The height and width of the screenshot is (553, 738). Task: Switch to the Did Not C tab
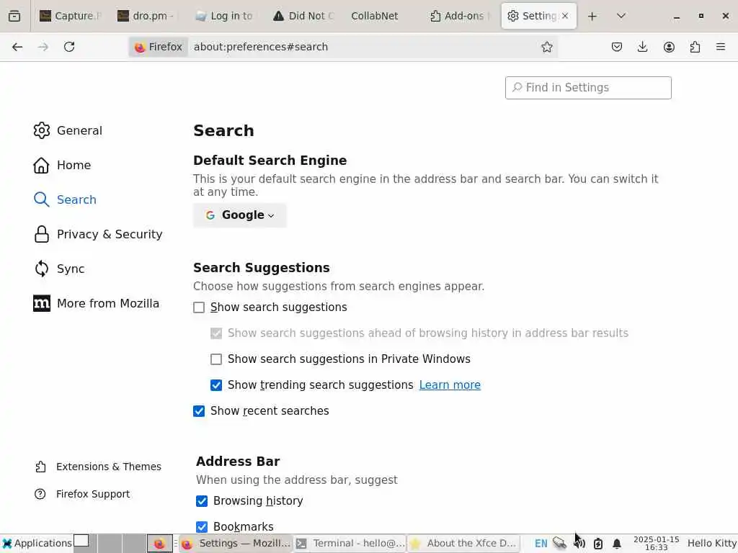click(304, 16)
